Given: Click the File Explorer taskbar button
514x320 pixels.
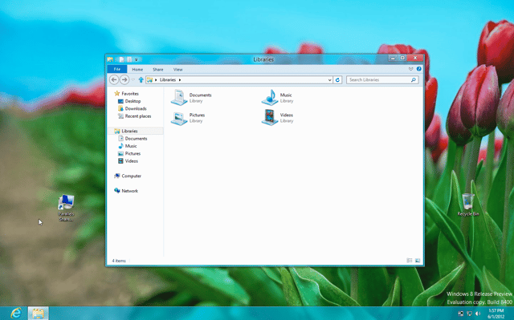Looking at the screenshot, I should tap(38, 313).
